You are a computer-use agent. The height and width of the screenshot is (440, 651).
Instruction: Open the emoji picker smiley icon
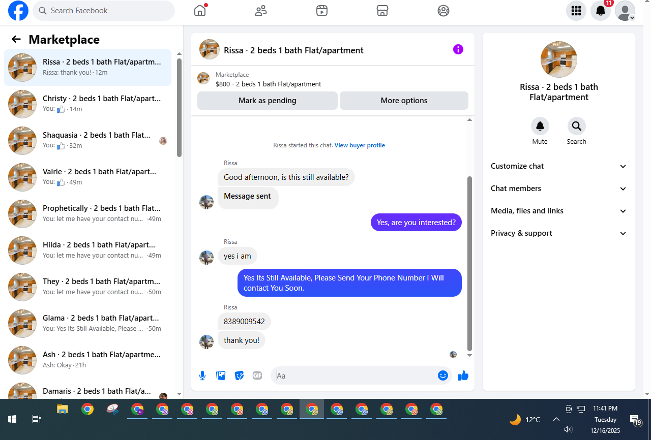[x=443, y=375]
